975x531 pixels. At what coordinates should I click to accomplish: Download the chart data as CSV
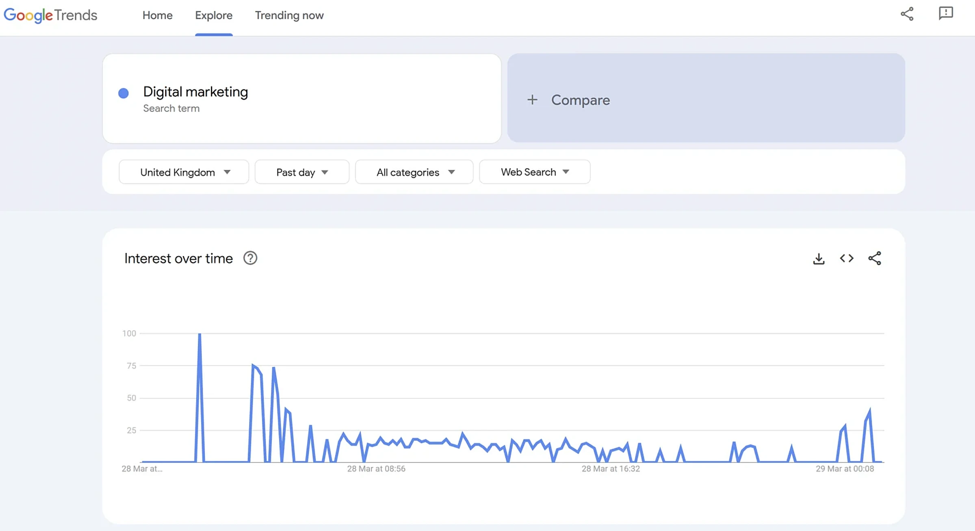point(819,258)
